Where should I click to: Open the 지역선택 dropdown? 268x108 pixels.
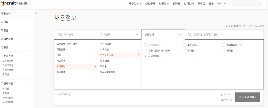[120, 35]
